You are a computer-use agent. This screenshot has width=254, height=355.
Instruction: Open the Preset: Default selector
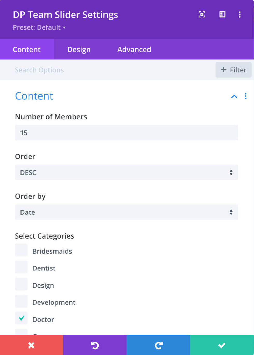point(39,27)
